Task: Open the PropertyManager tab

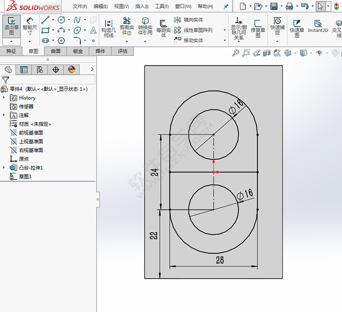Action: (24, 70)
